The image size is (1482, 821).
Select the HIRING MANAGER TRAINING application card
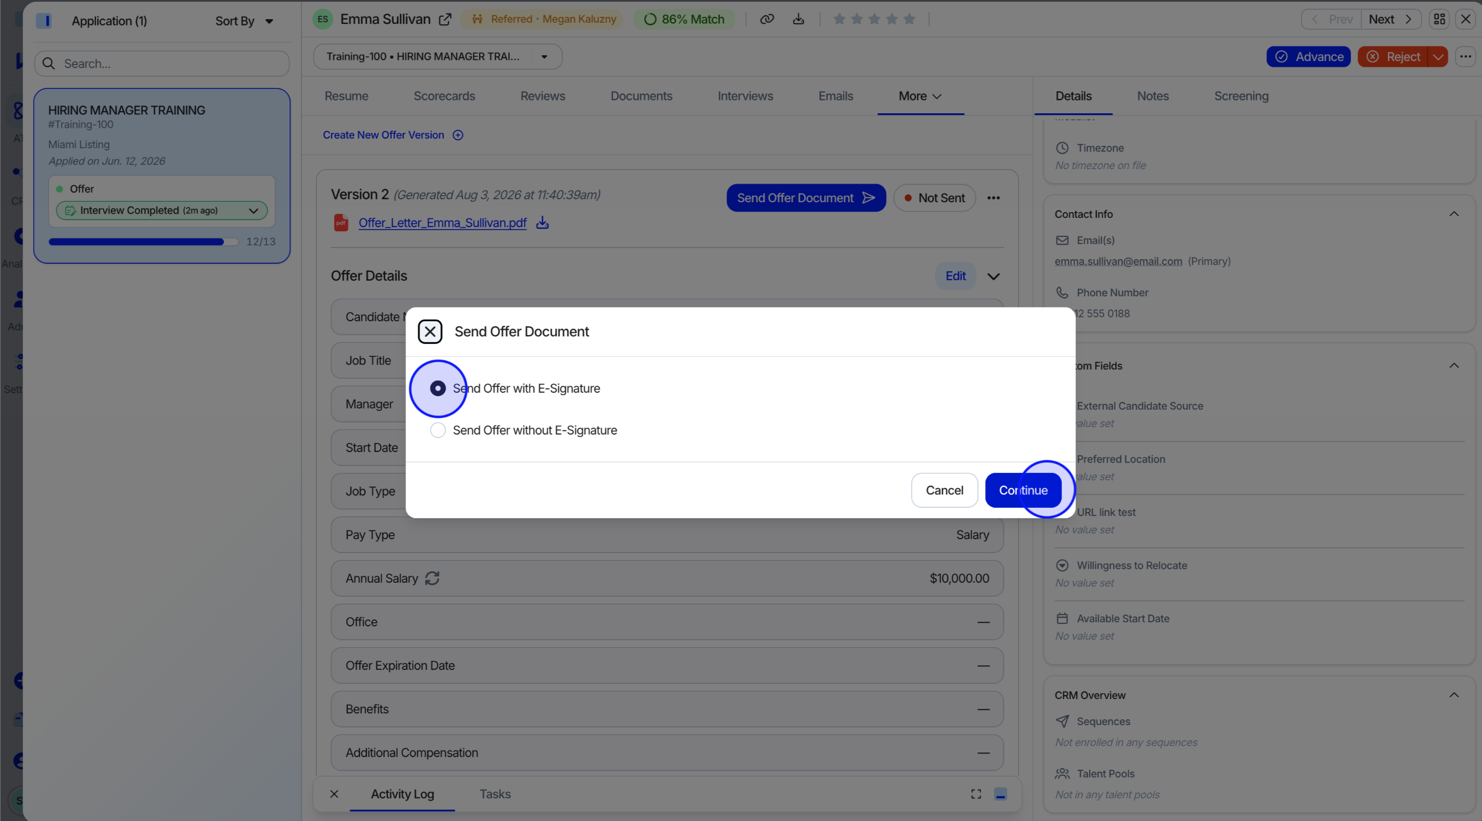(162, 175)
